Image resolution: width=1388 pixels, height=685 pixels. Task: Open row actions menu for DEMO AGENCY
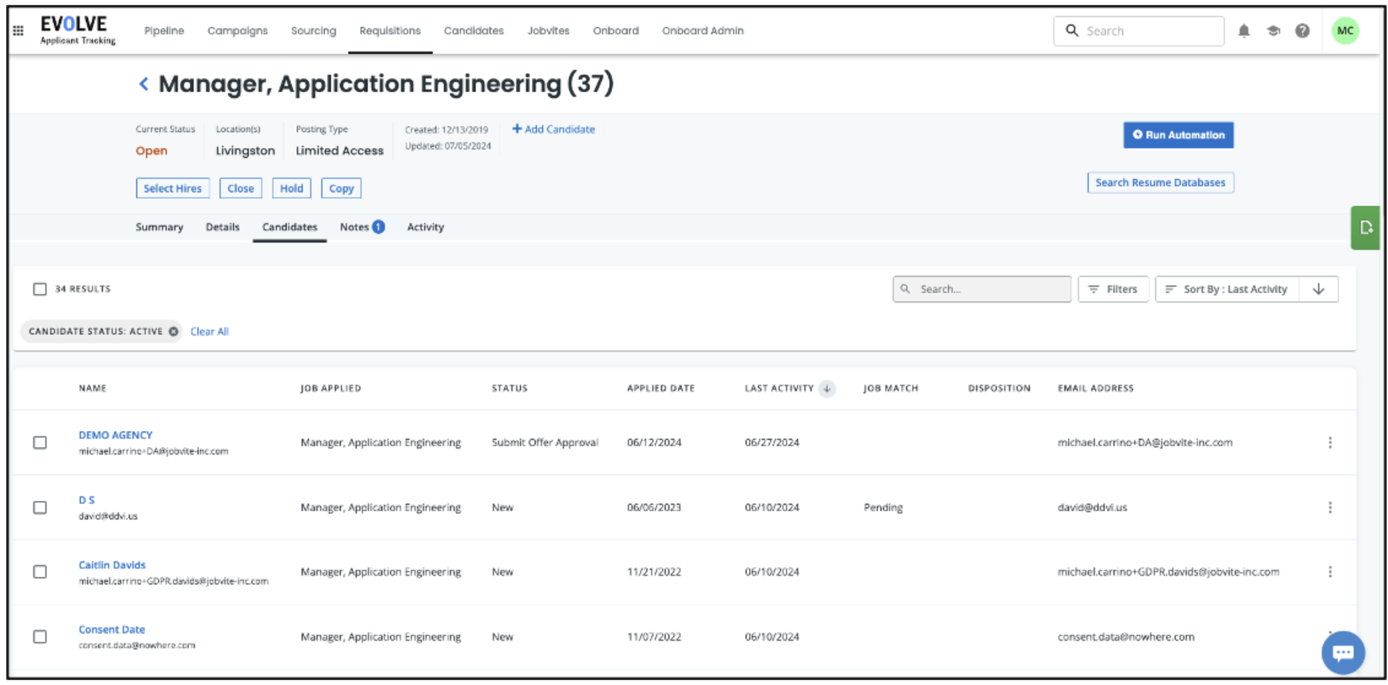click(x=1330, y=442)
